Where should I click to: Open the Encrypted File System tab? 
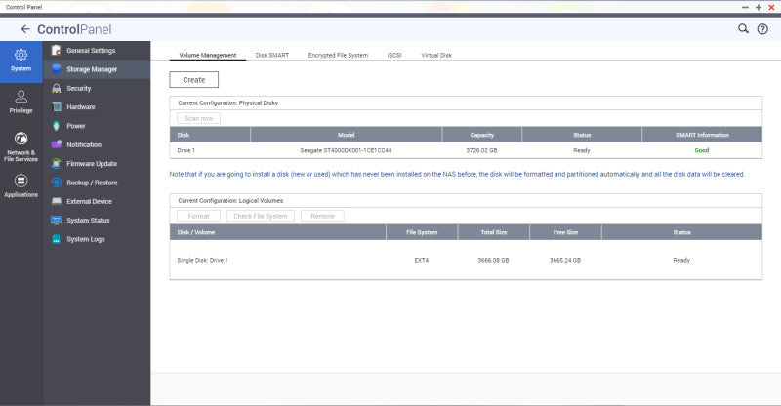[x=338, y=55]
